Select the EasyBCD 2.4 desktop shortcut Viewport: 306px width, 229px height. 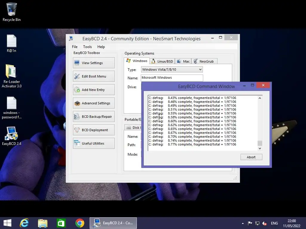point(12,136)
